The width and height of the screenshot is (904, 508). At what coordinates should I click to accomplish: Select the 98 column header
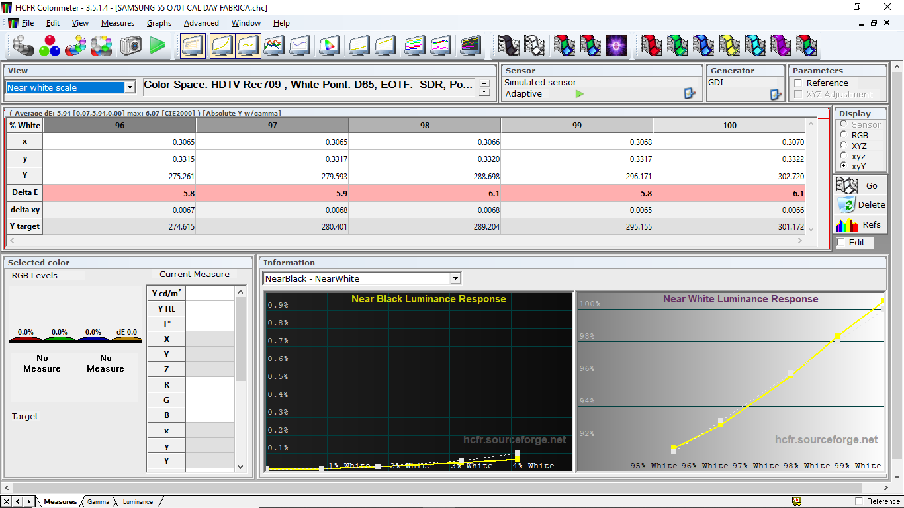tap(425, 126)
